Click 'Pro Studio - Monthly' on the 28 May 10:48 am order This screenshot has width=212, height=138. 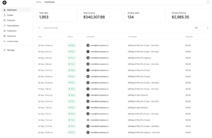coord(149,83)
